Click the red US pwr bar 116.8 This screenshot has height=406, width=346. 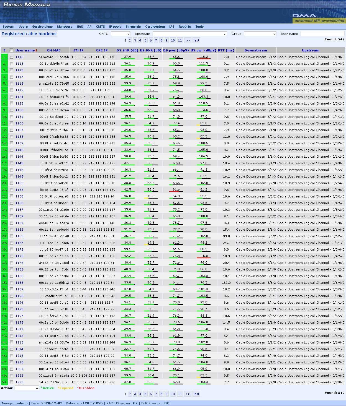tap(204, 258)
